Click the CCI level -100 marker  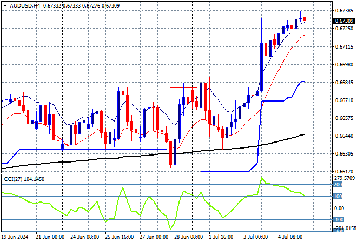tap(338, 220)
